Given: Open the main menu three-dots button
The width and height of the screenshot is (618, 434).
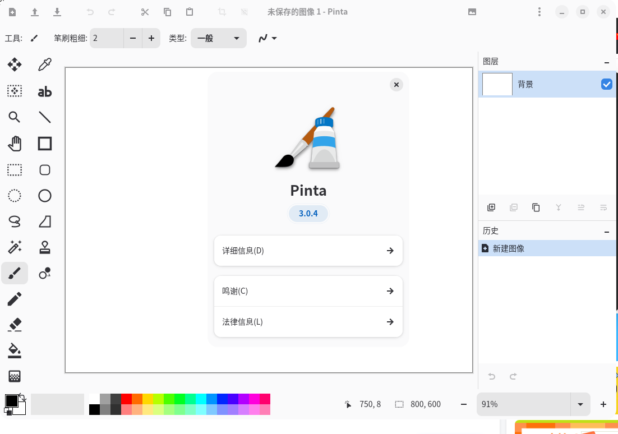Looking at the screenshot, I should pos(539,12).
